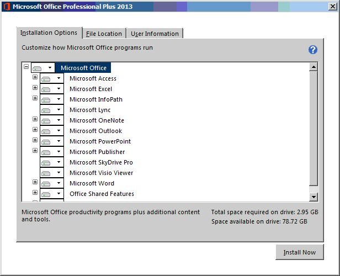Select the Microsoft InfoPath tree label
340x276 pixels.
pos(96,99)
